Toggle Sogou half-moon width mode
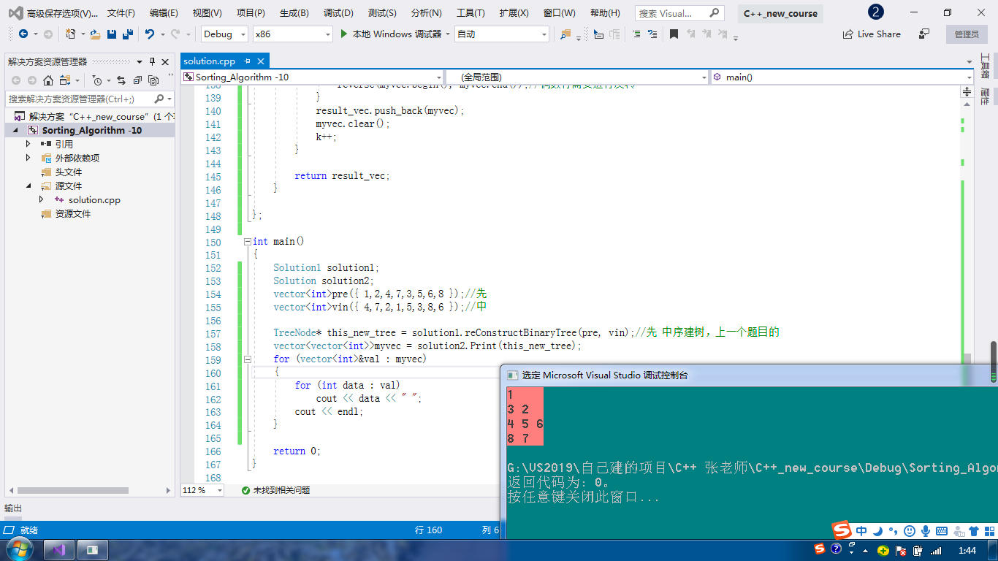The height and width of the screenshot is (561, 998). coord(877,531)
